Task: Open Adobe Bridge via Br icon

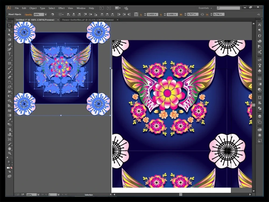Action: click(102, 8)
